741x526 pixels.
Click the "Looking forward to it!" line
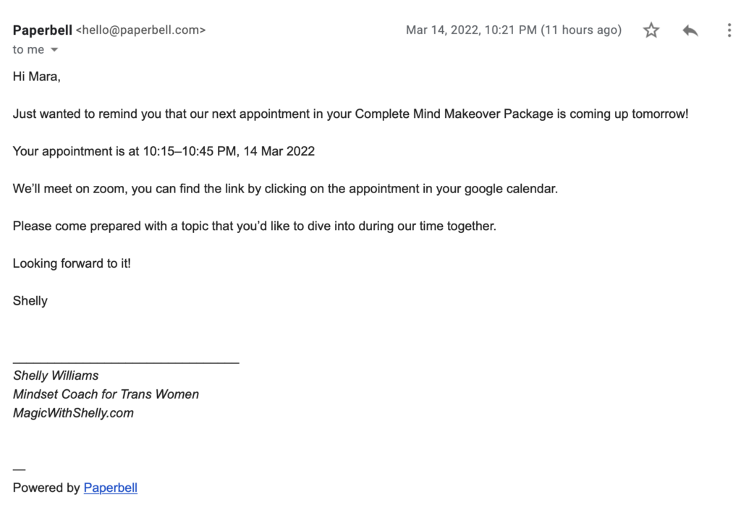[x=72, y=263]
